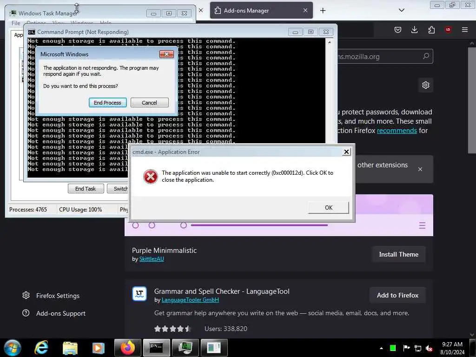Open the add-ons tools gear icon
Viewport: 476px width, 357px height.
click(426, 85)
